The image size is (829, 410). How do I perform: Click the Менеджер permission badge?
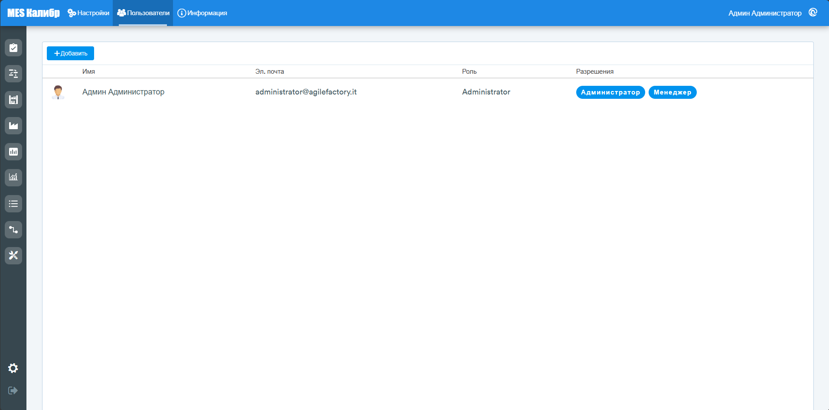(x=672, y=92)
